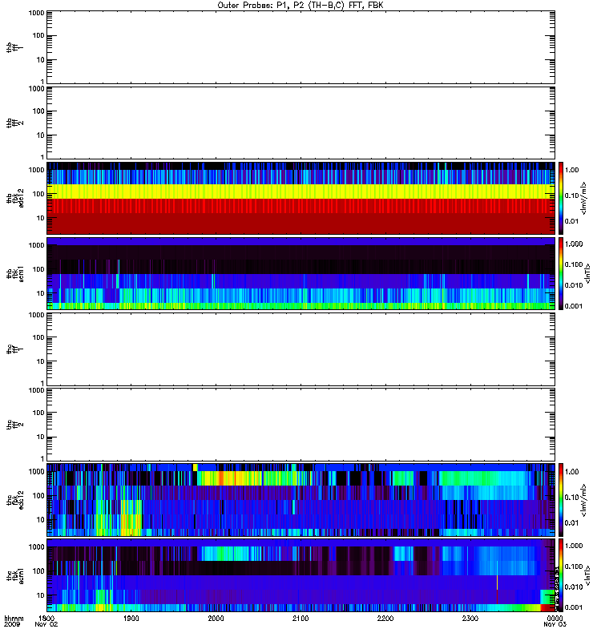
Task: Click the 'thc fbk edc12' y-axis label
Action: [x=15, y=500]
